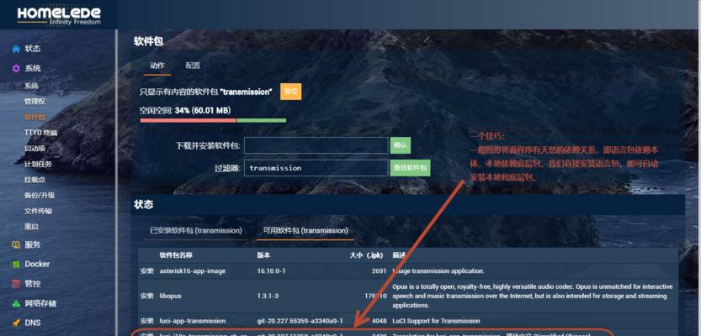
Task: Click the 查找软件包 search button
Action: coord(410,168)
